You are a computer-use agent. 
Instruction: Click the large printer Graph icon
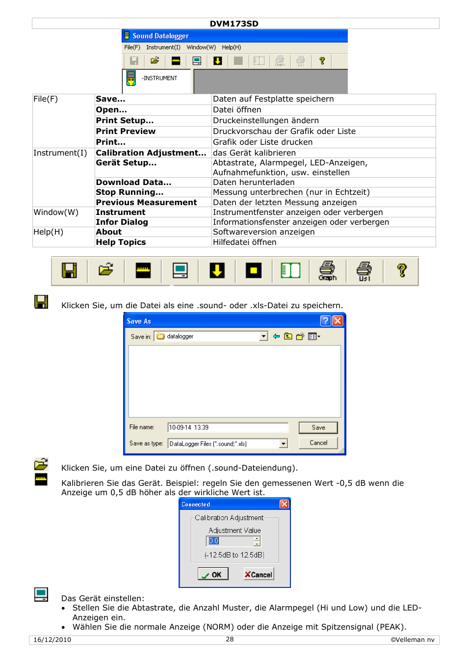[x=327, y=271]
